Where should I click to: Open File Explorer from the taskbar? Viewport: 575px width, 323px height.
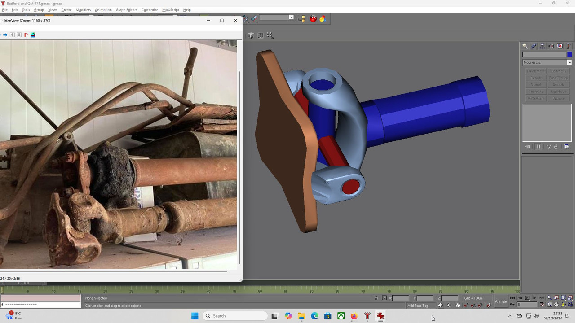301,316
